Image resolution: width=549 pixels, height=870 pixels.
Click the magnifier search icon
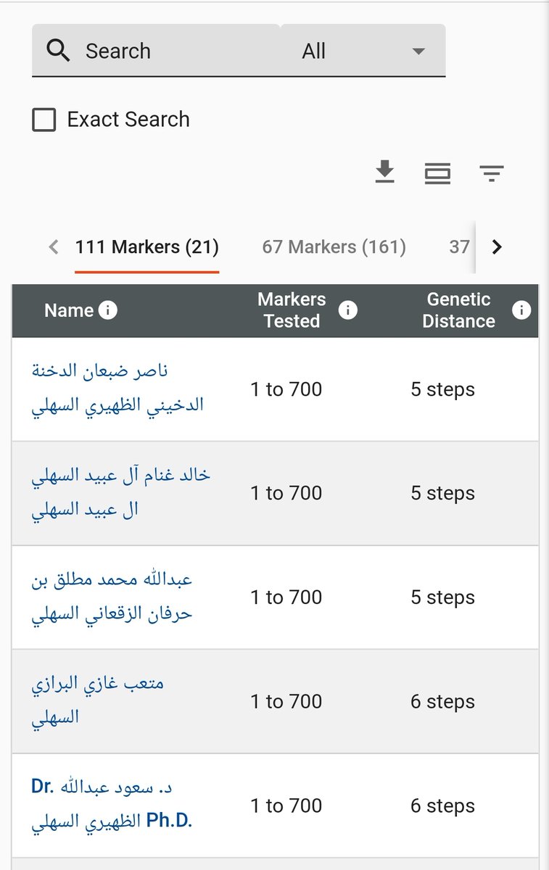[58, 51]
